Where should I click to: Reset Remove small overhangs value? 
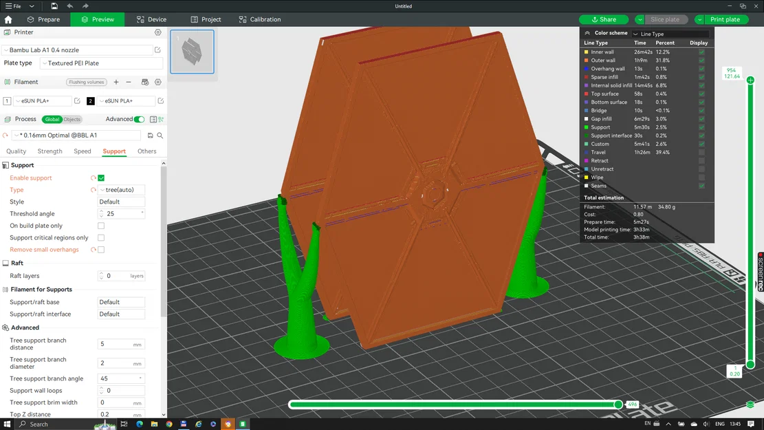[93, 250]
